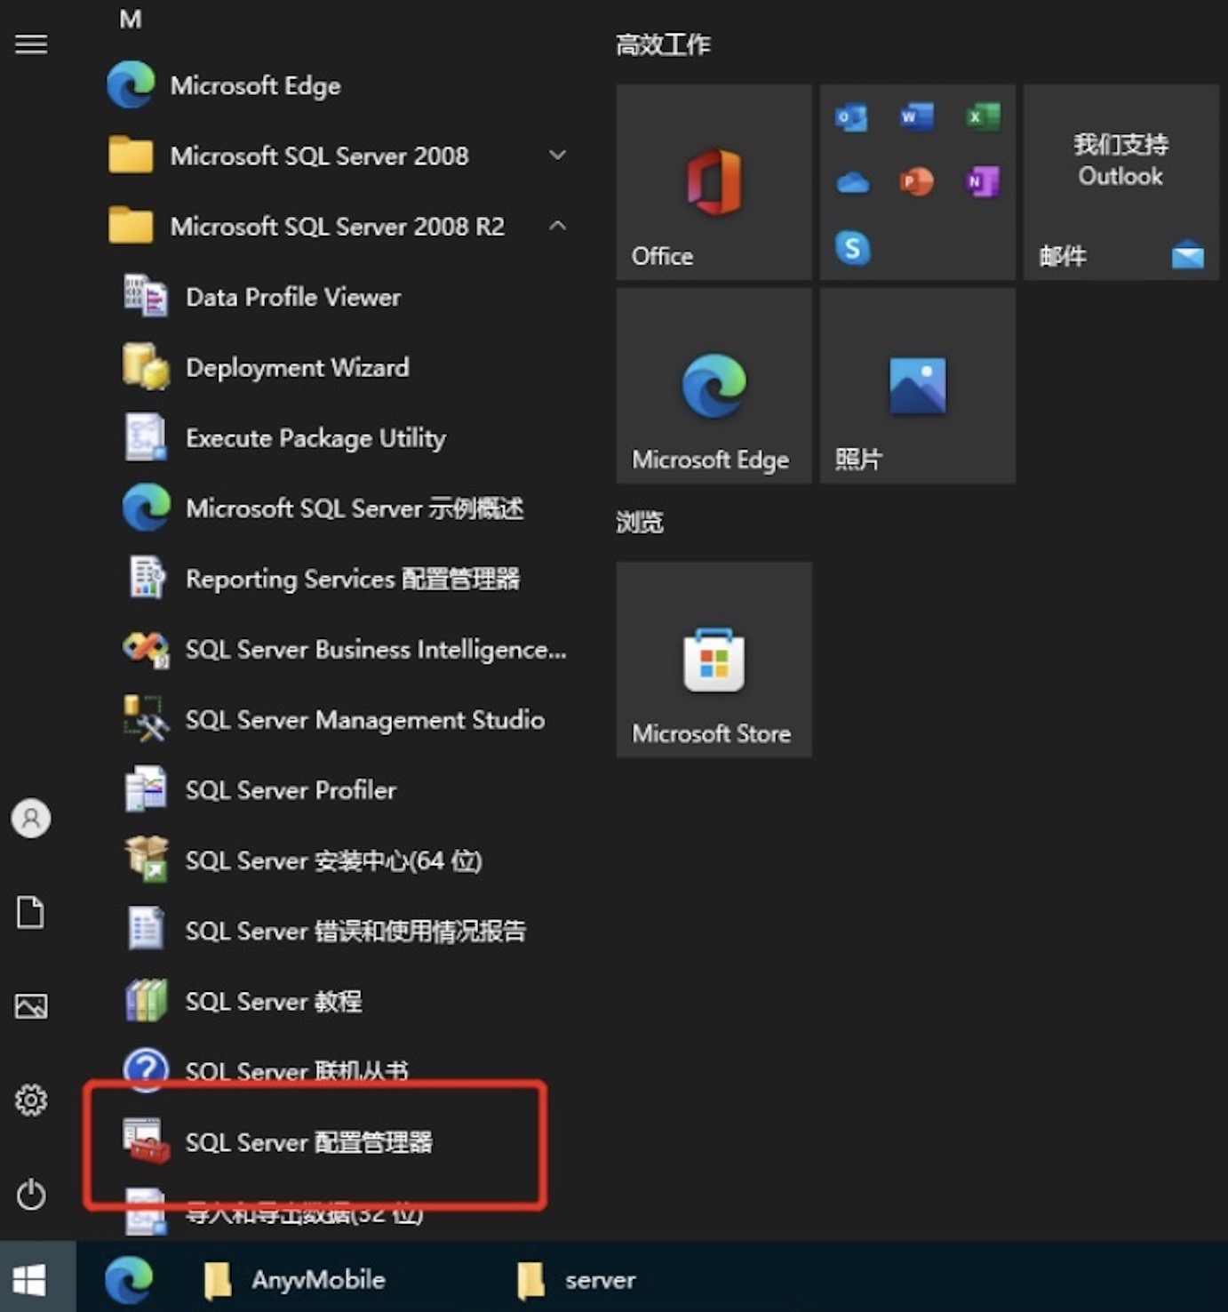Viewport: 1228px width, 1312px height.
Task: Click the Microsoft SQL Server 2008 R2 folder icon
Action: tap(131, 226)
